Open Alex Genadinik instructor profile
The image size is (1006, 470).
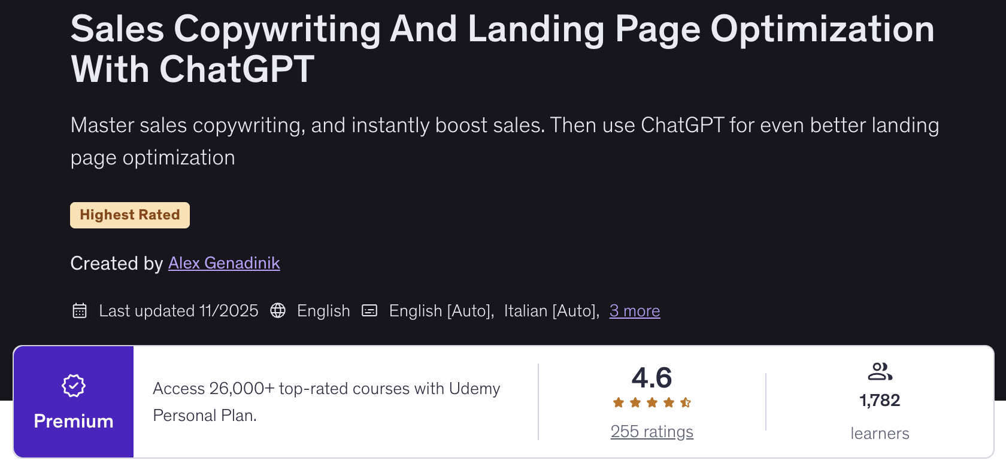coord(224,263)
